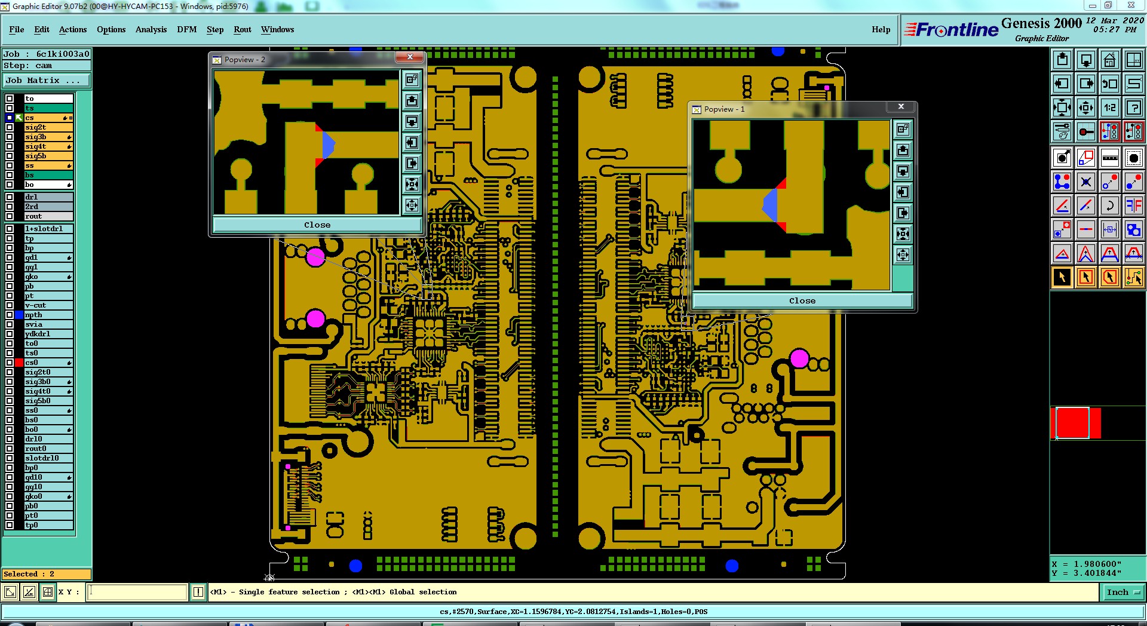The image size is (1147, 626).
Task: Toggle display checkbox for layer sig2t
Action: [10, 127]
